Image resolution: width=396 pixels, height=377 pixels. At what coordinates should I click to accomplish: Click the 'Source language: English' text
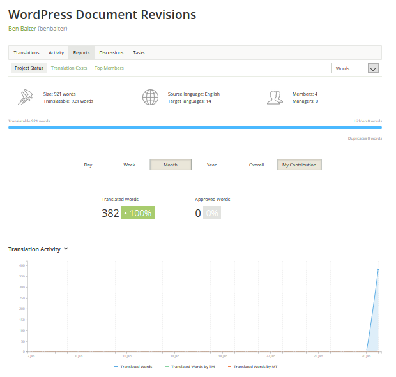(x=194, y=94)
